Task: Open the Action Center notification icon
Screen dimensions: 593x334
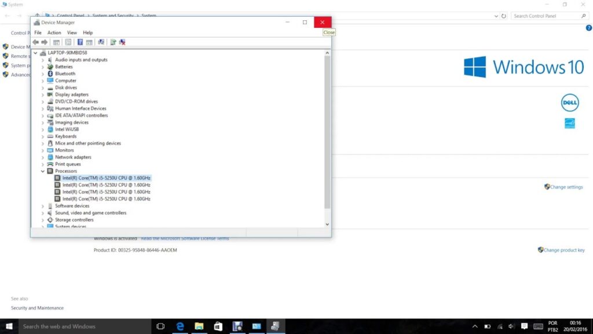Action: (524, 326)
